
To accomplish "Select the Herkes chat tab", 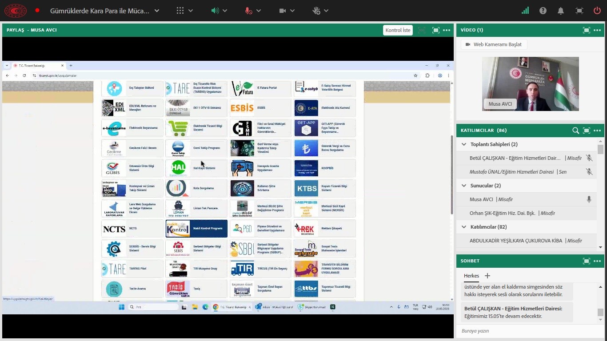I will point(471,276).
